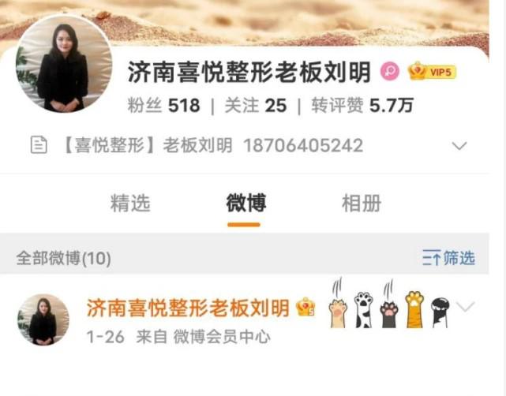Viewport: 506px width, 396px height.
Task: Tap the orange tabby cat paw sticker
Action: pos(414,309)
